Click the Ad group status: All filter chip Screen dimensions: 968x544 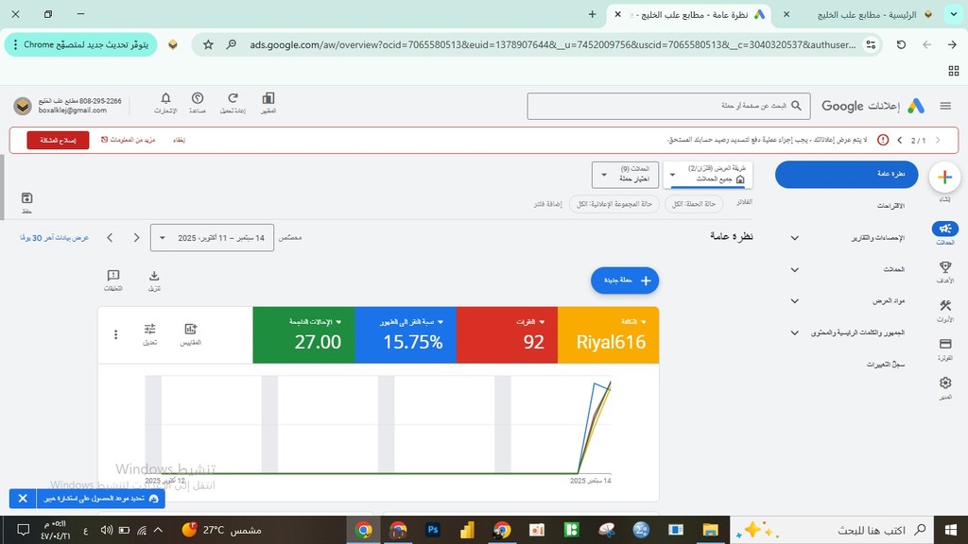(x=614, y=204)
